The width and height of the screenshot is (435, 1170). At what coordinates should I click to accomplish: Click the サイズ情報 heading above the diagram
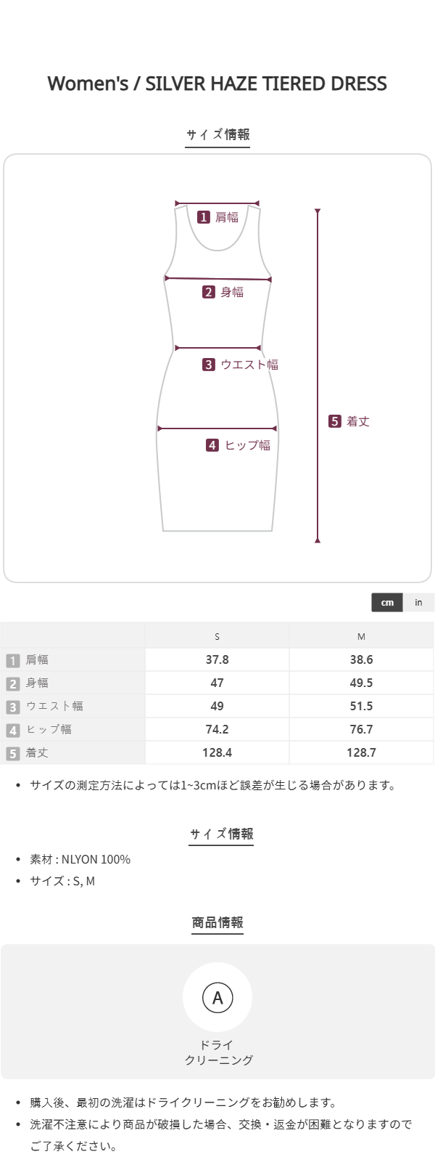(x=217, y=134)
